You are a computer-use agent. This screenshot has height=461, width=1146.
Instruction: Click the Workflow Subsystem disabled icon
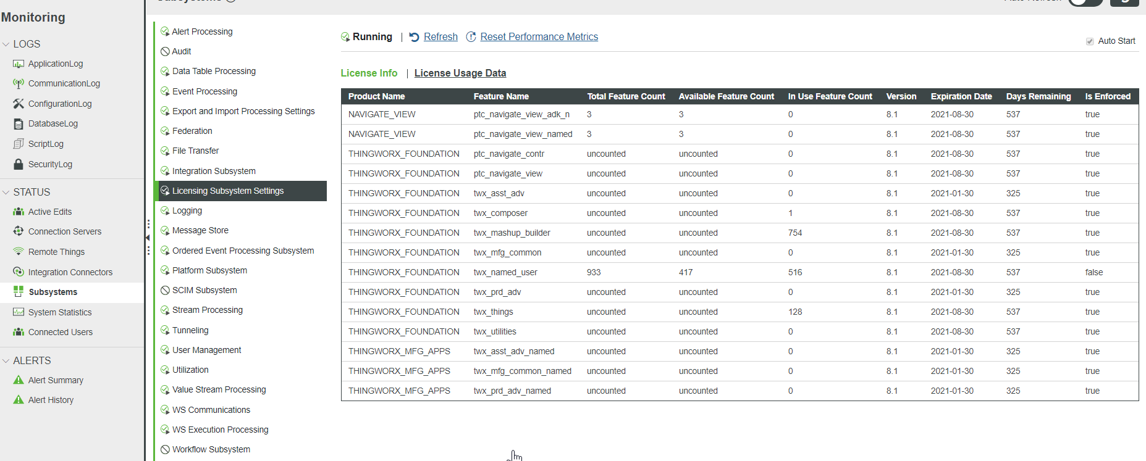pyautogui.click(x=165, y=449)
